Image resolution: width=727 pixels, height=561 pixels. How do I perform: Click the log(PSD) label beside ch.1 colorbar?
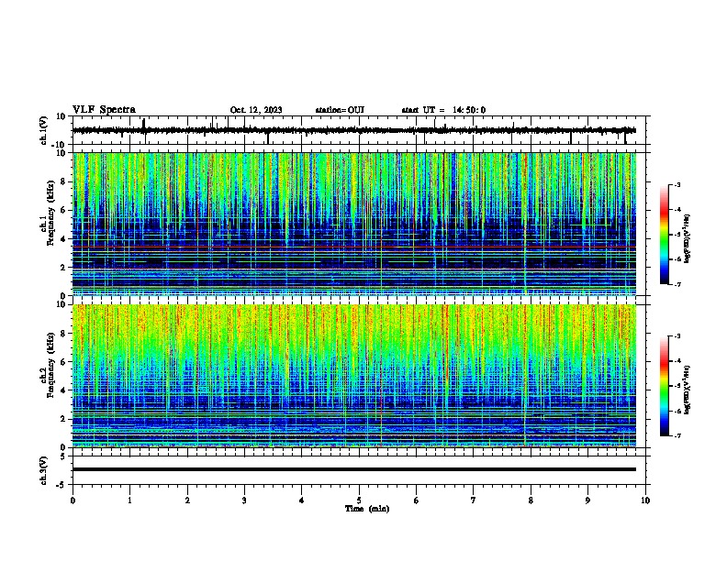687,239
